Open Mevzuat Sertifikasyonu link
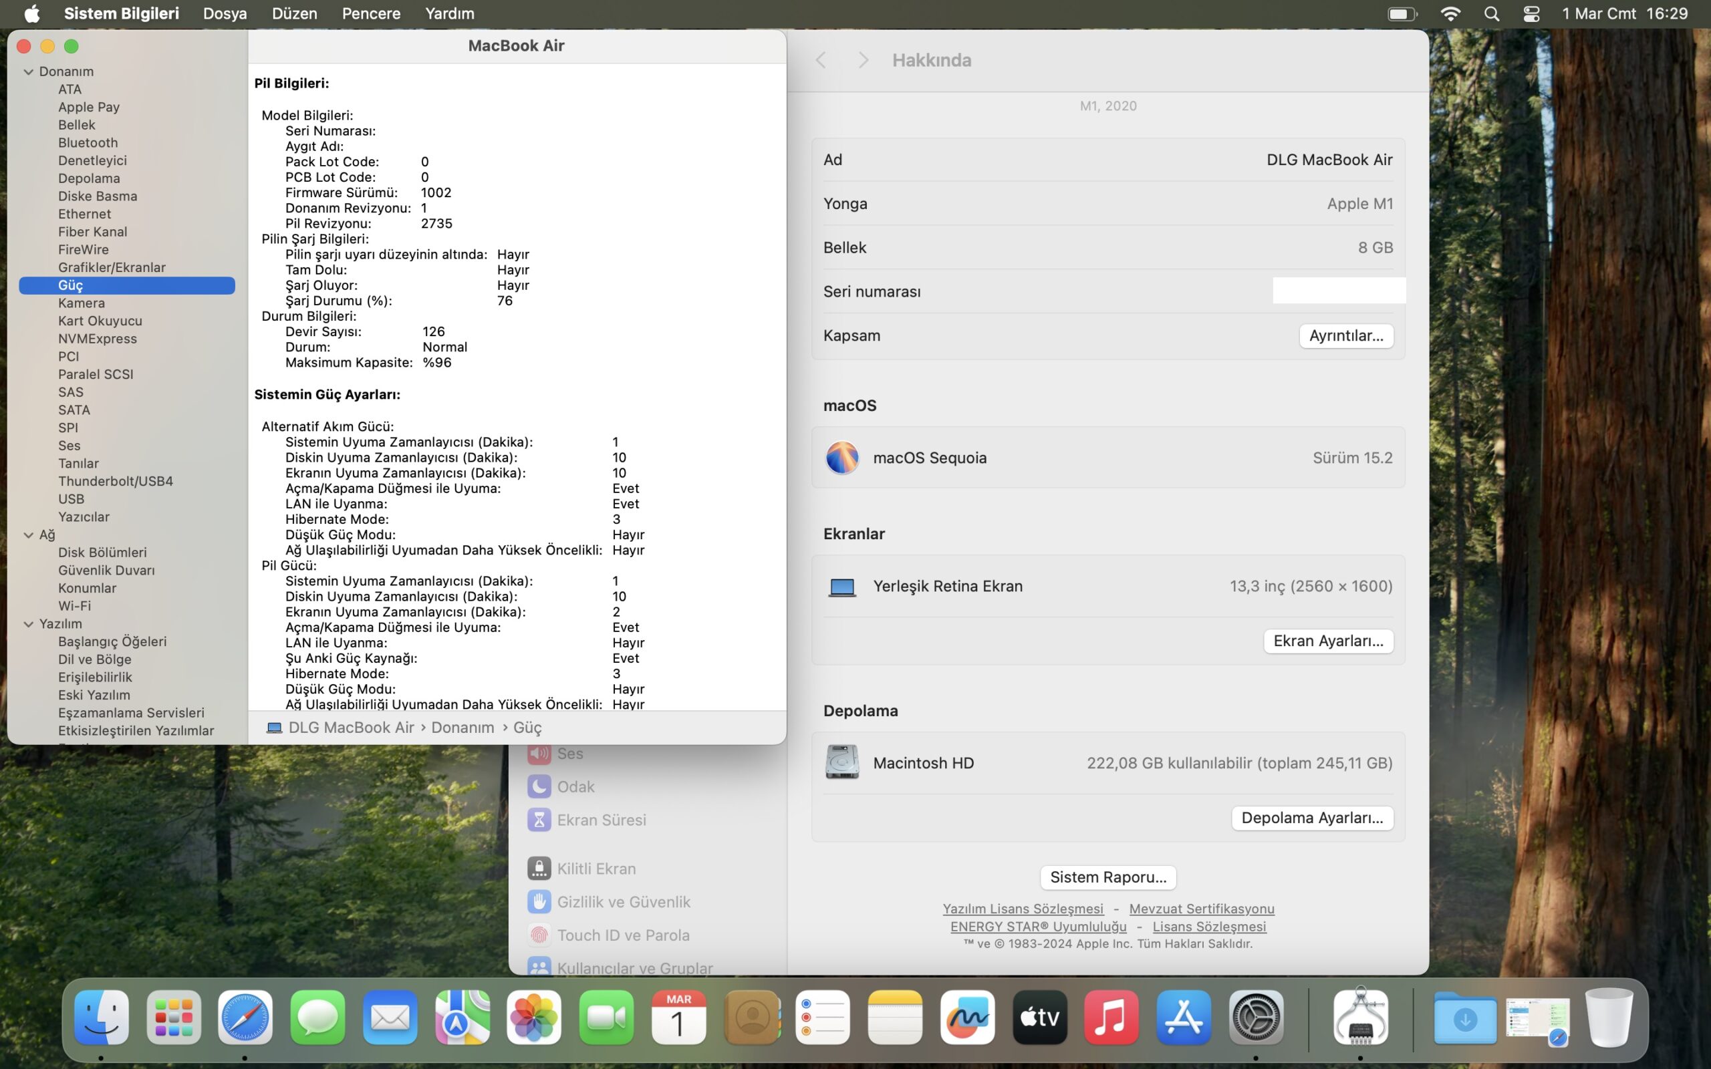This screenshot has width=1711, height=1069. [1201, 909]
